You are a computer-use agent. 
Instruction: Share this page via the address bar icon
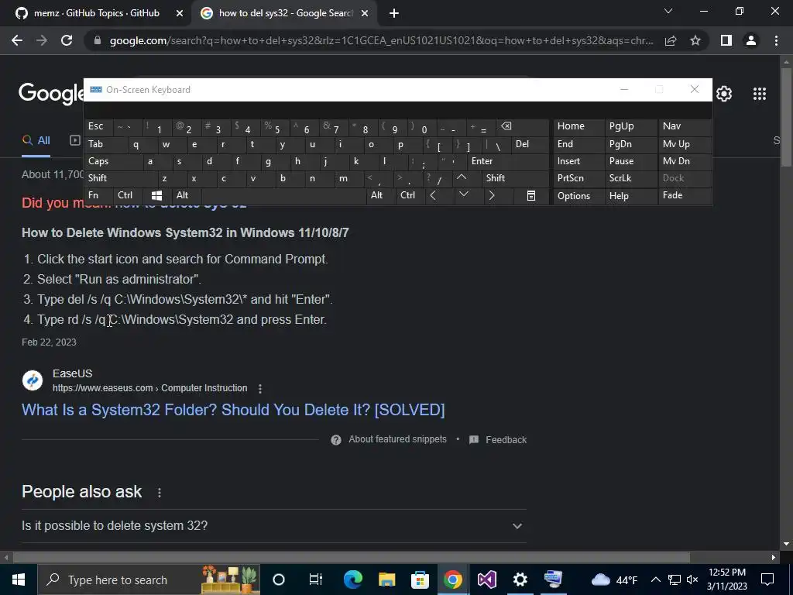click(x=671, y=40)
